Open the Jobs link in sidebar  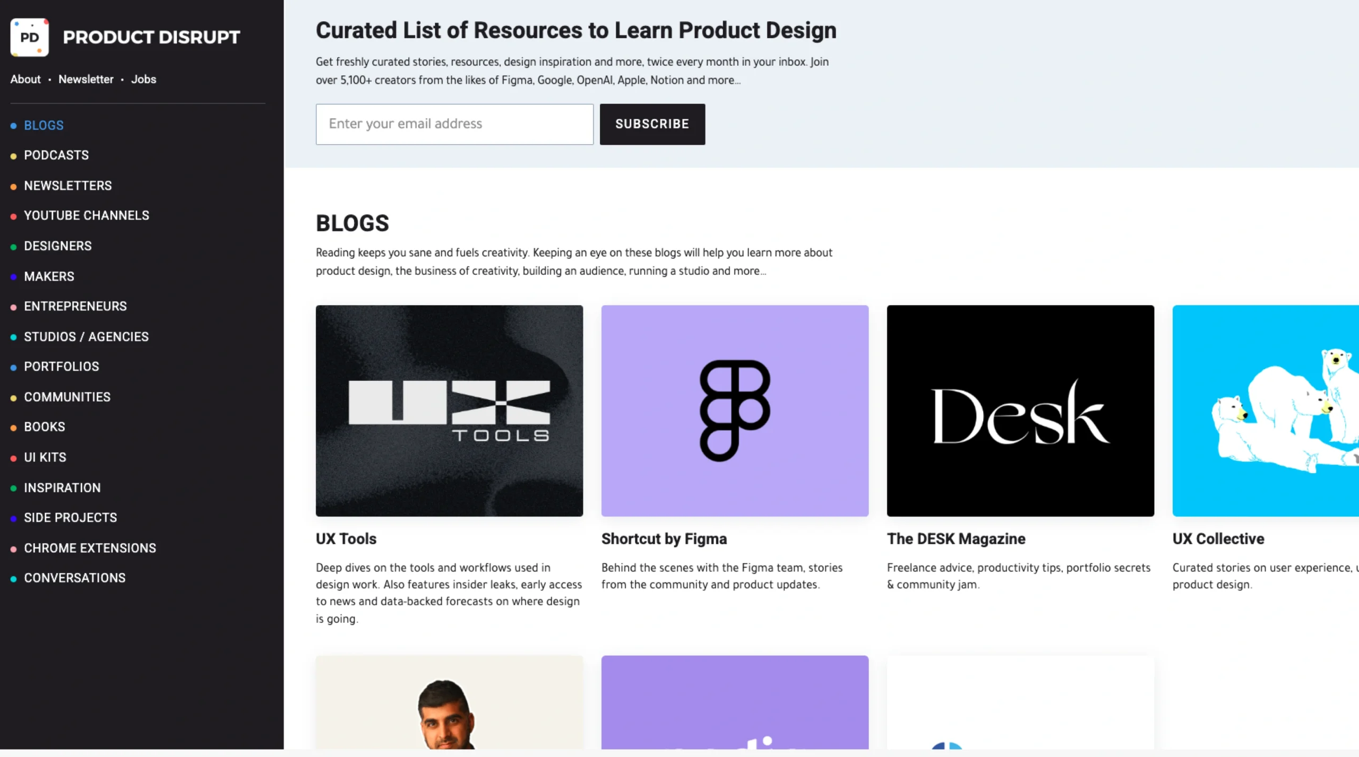(143, 80)
